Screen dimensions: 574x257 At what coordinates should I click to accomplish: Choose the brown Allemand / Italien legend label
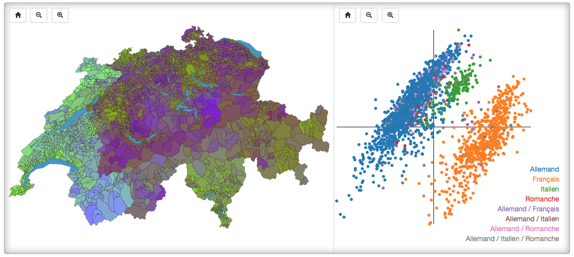click(532, 219)
